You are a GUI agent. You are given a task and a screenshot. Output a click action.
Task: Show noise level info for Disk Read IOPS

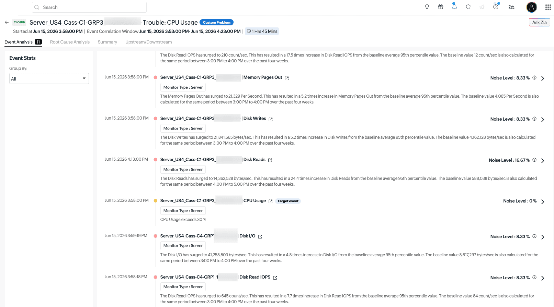pyautogui.click(x=534, y=278)
